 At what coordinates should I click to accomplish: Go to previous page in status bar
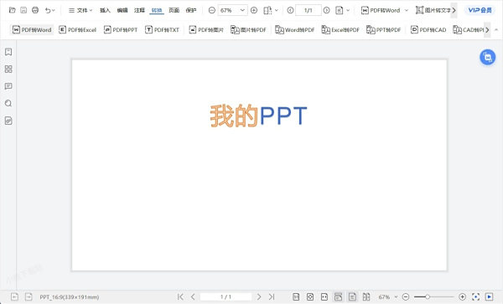(193, 297)
